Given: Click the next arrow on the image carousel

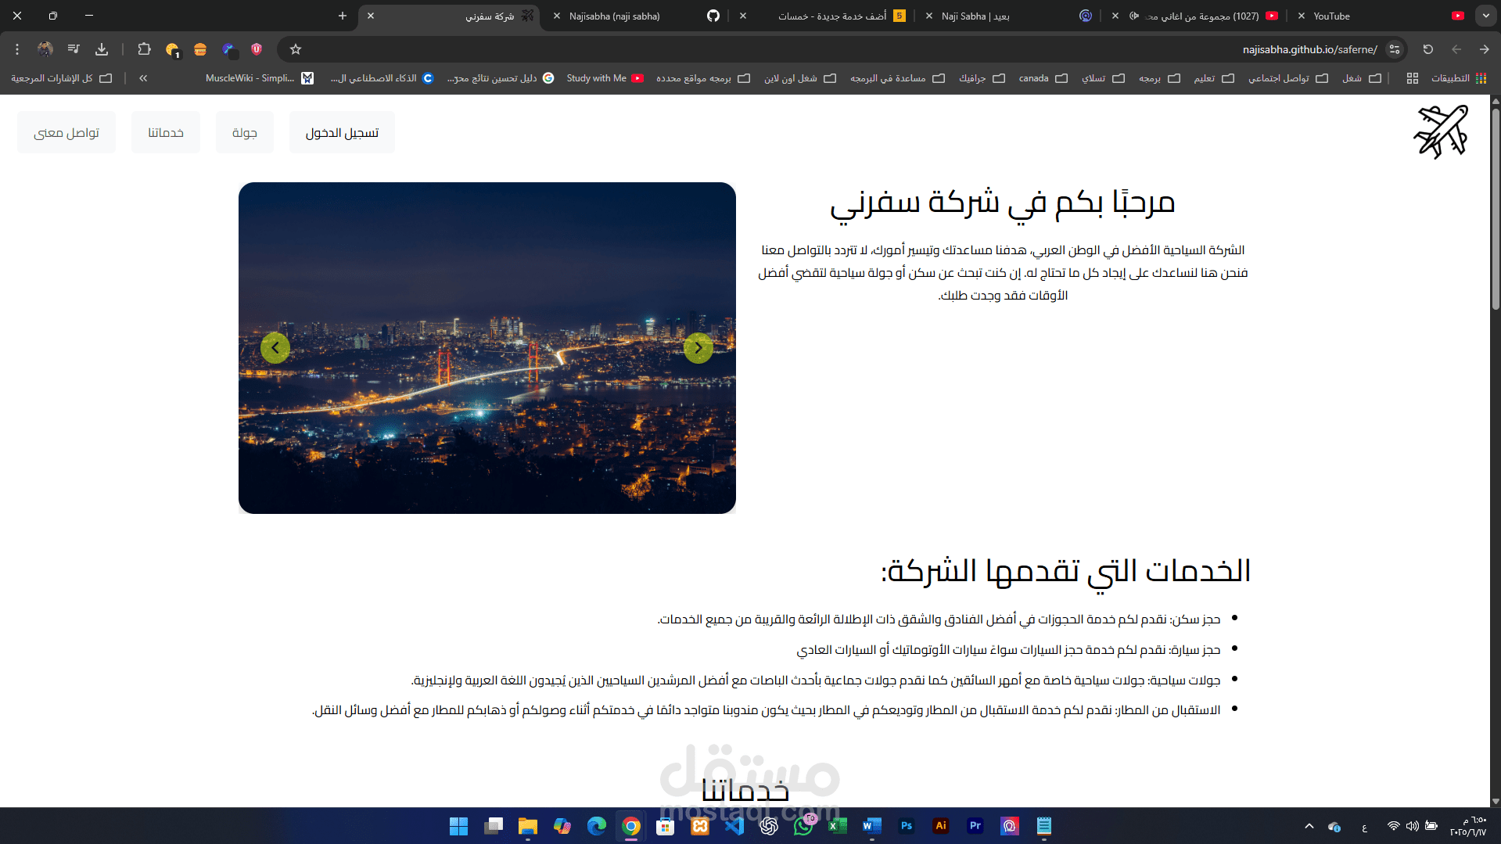Looking at the screenshot, I should pos(698,347).
